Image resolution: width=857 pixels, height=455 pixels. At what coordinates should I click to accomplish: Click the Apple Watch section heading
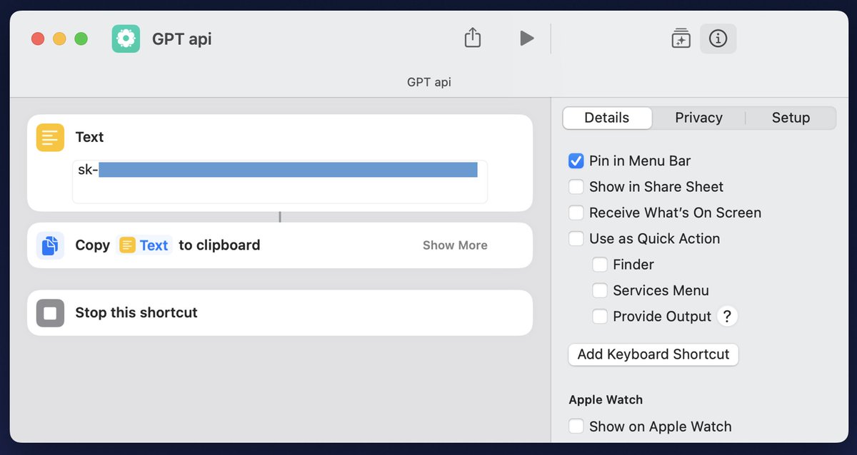click(606, 400)
